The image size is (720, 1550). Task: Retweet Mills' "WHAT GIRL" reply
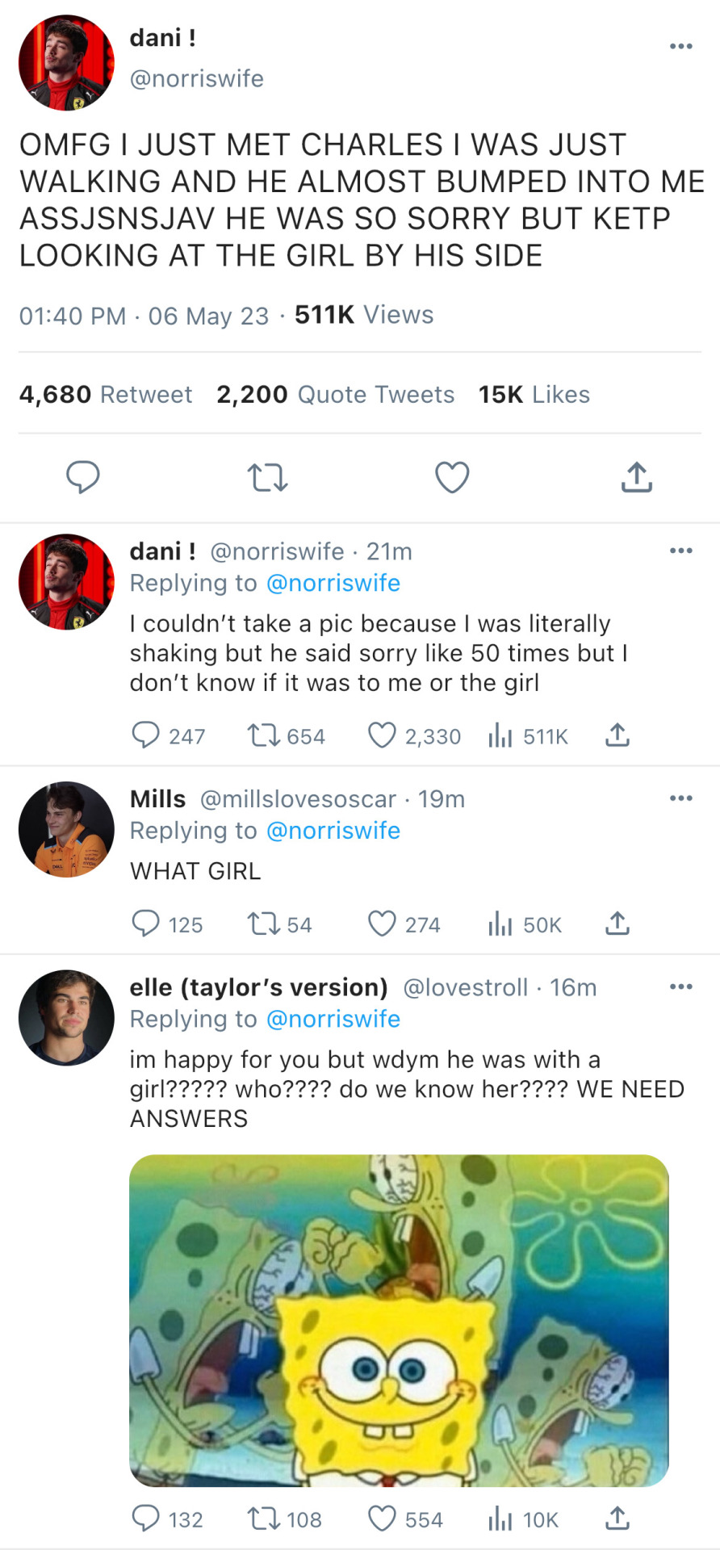click(262, 924)
